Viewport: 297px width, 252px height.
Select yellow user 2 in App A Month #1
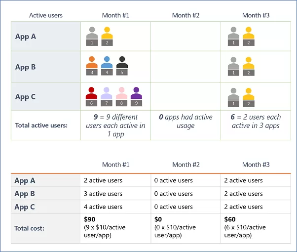(x=107, y=36)
